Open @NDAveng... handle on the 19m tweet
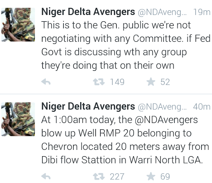The height and width of the screenshot is (183, 212). pos(162,12)
